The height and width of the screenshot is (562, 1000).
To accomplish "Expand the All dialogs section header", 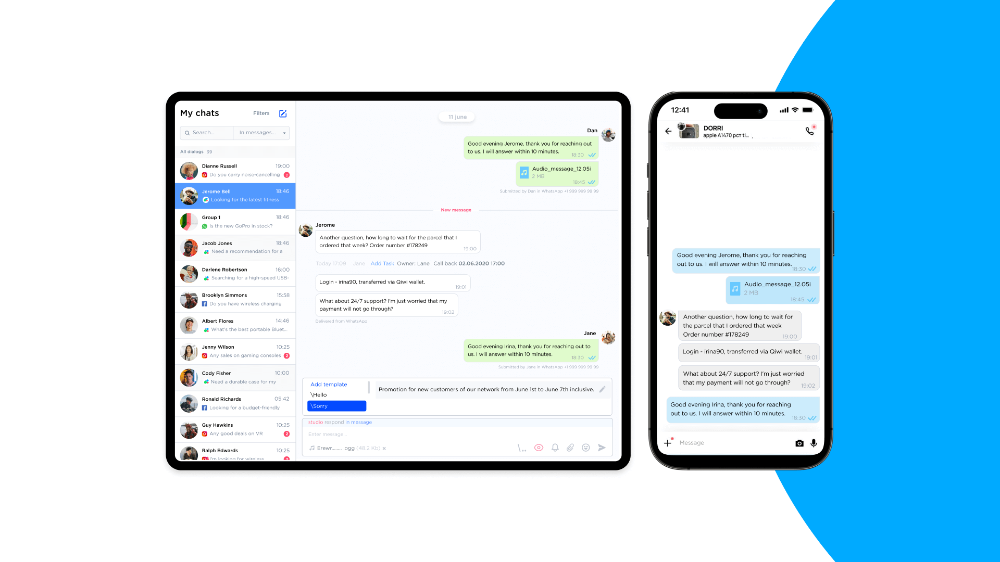I will [192, 151].
